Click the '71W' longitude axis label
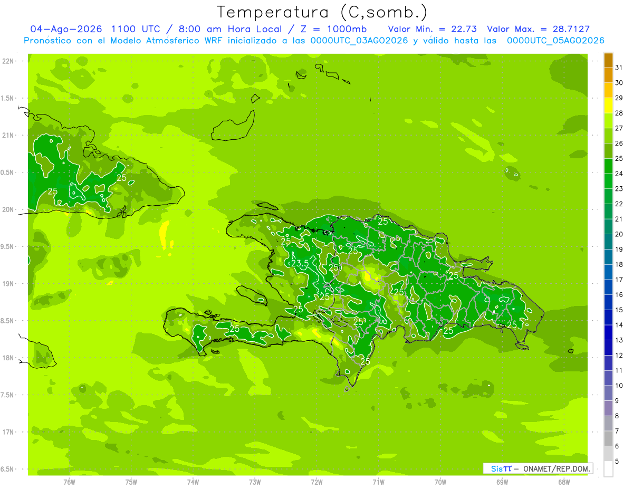This screenshot has width=633, height=489. click(378, 482)
